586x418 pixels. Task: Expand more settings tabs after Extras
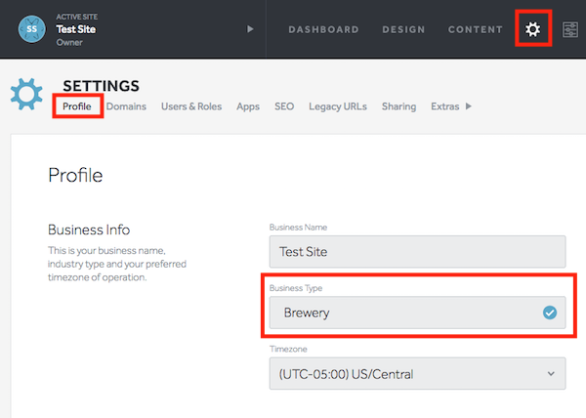468,106
